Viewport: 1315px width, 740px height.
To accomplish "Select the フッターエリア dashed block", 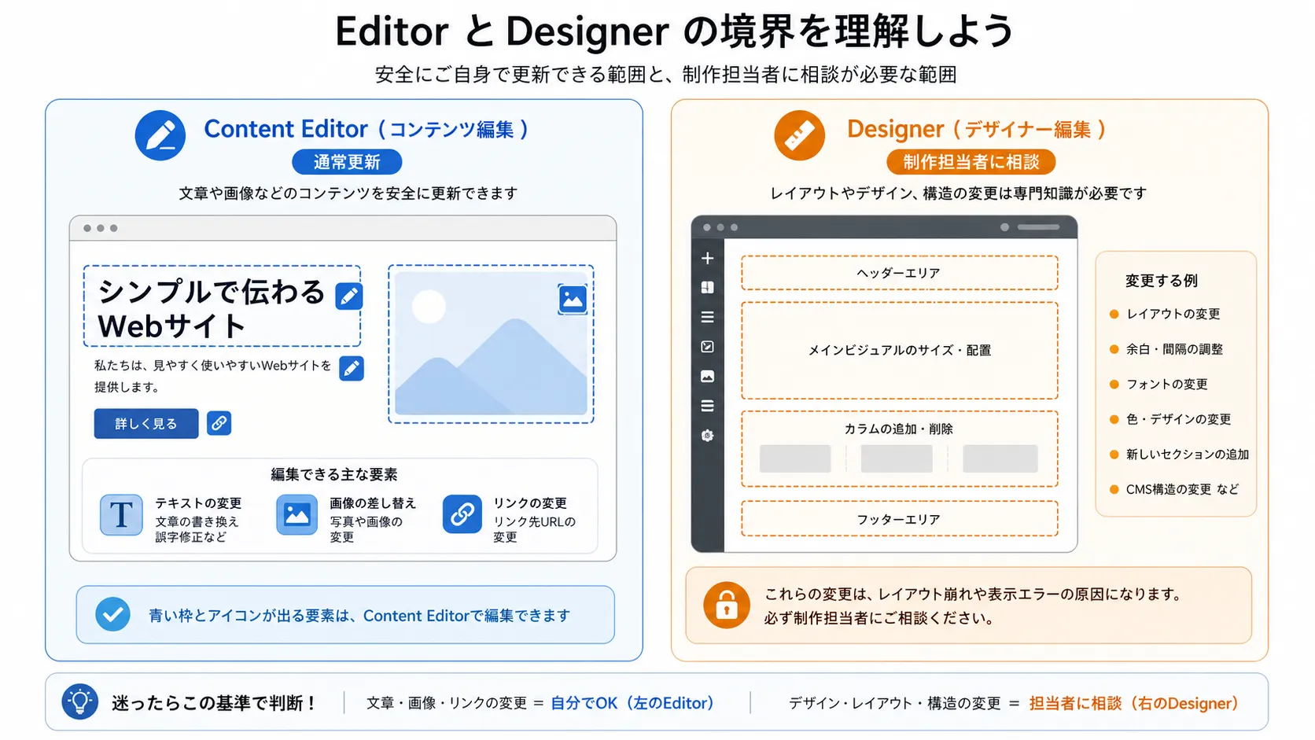I will coord(899,519).
